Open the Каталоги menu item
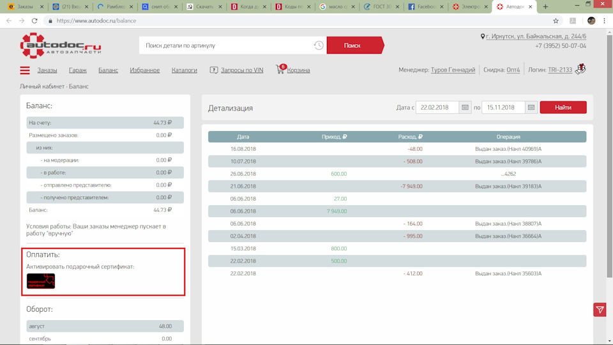The image size is (613, 345). pyautogui.click(x=184, y=70)
